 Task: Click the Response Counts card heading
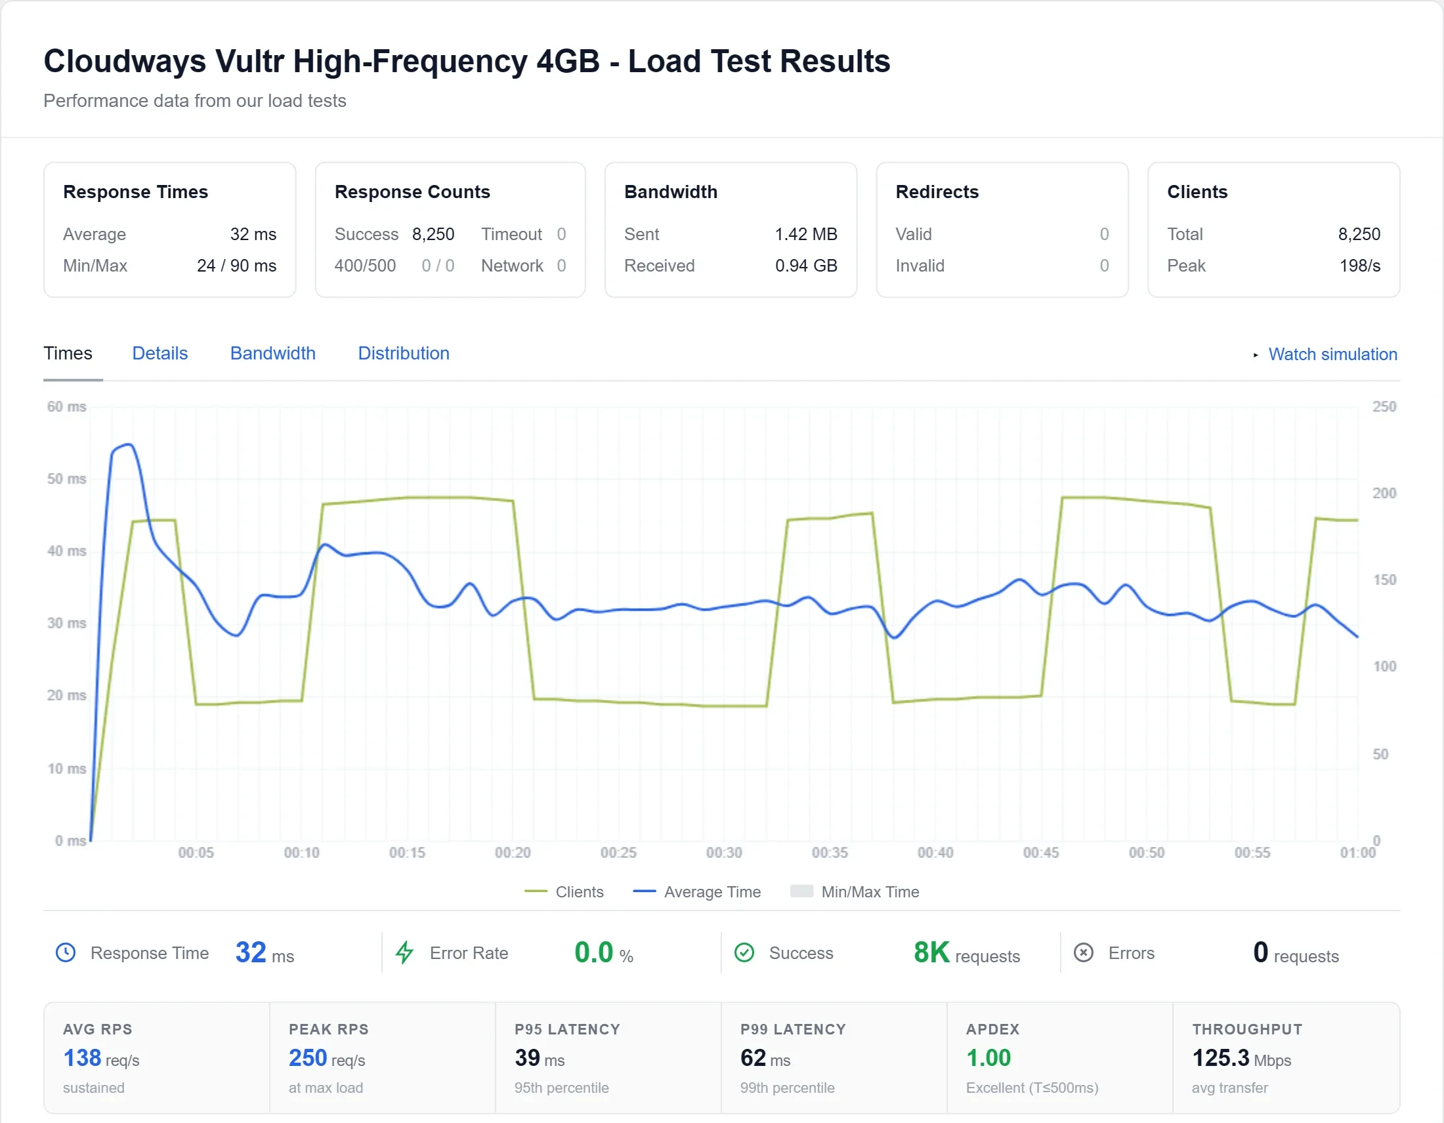(413, 192)
